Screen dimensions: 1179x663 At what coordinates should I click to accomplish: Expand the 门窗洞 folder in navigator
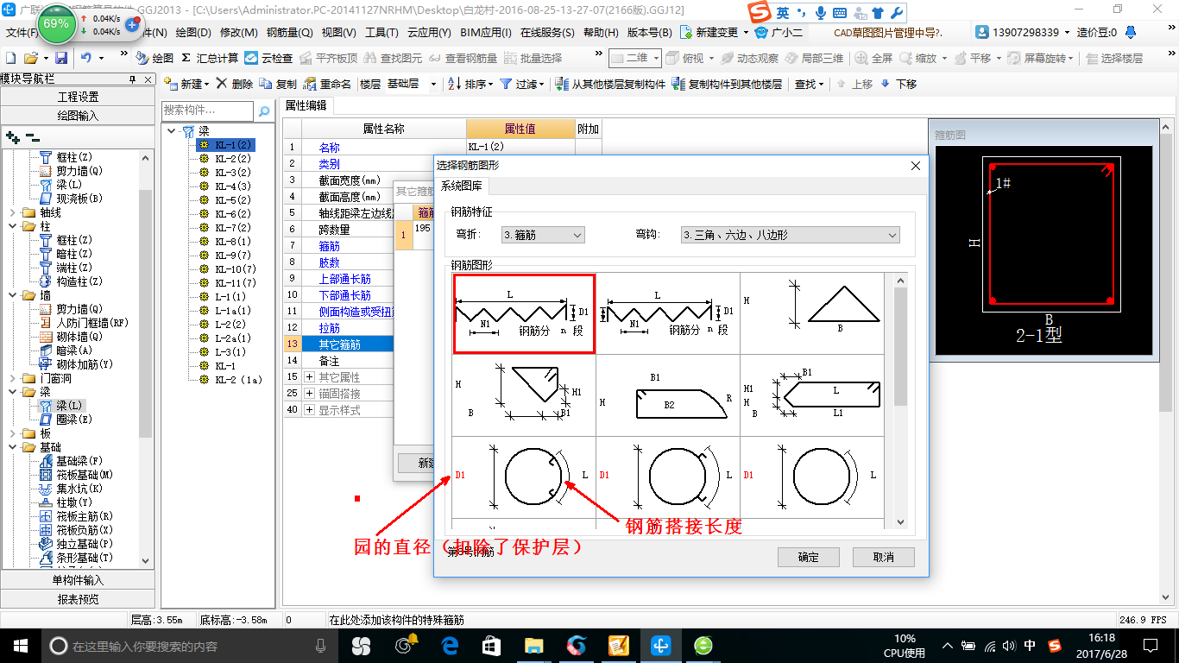(x=13, y=378)
